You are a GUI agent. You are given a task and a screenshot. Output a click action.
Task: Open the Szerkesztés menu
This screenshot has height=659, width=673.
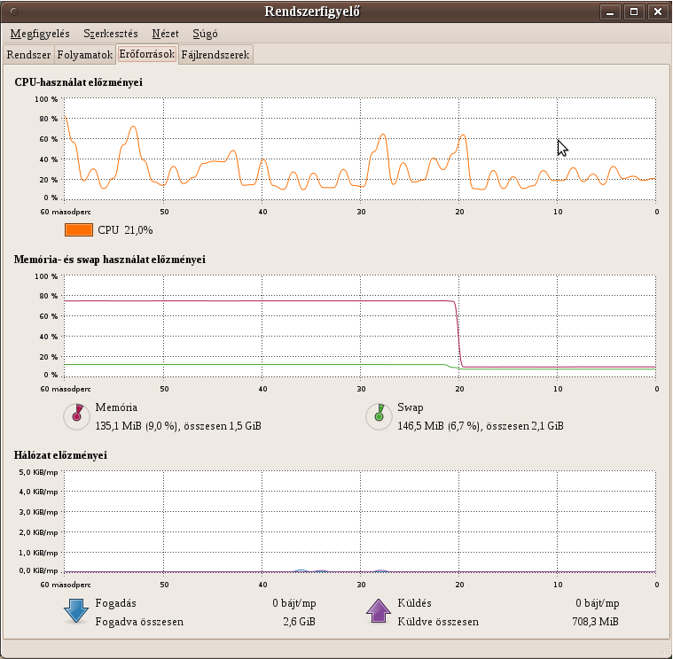point(110,34)
